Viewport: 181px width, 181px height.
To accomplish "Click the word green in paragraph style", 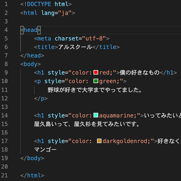I will (x=108, y=81).
